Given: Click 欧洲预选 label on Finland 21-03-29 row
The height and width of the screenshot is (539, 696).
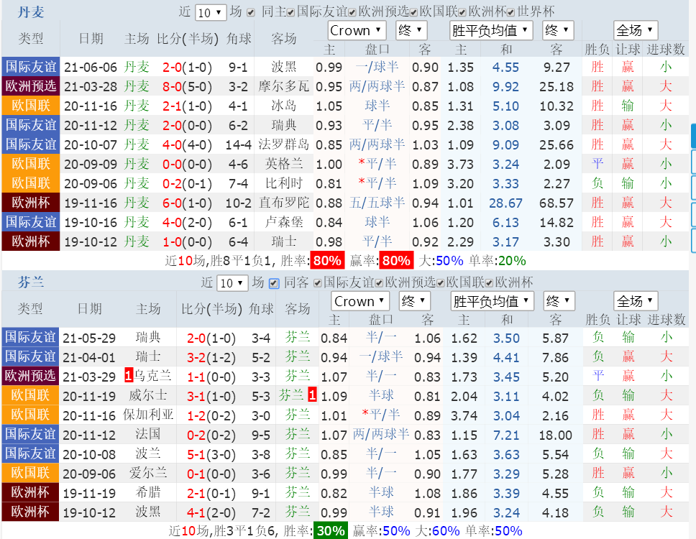Looking at the screenshot, I should [x=30, y=376].
